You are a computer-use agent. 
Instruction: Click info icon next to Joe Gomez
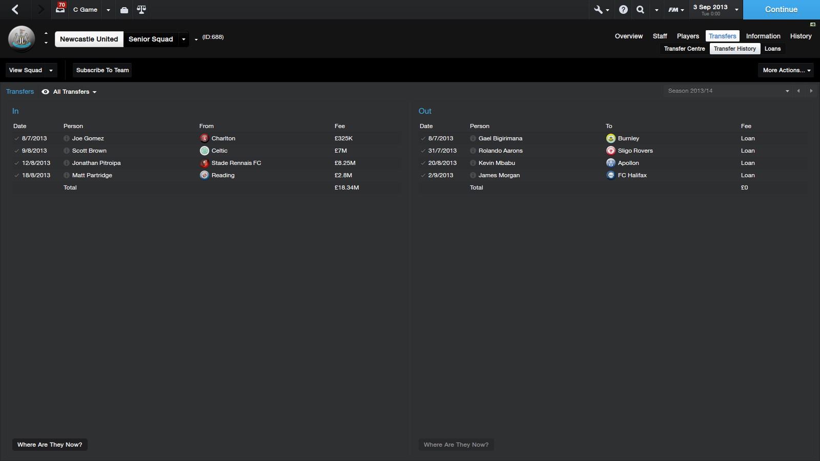67,138
